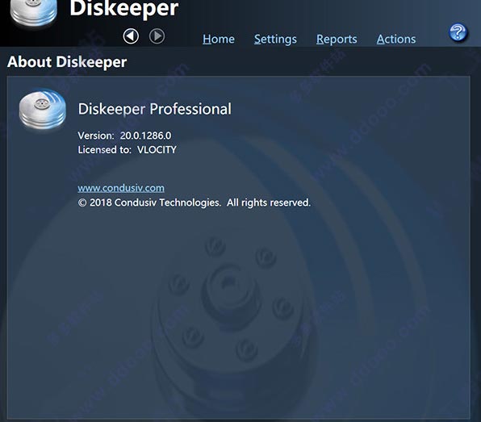Click the Diskeeper disk logo in header
481x422 pixels.
(x=34, y=13)
